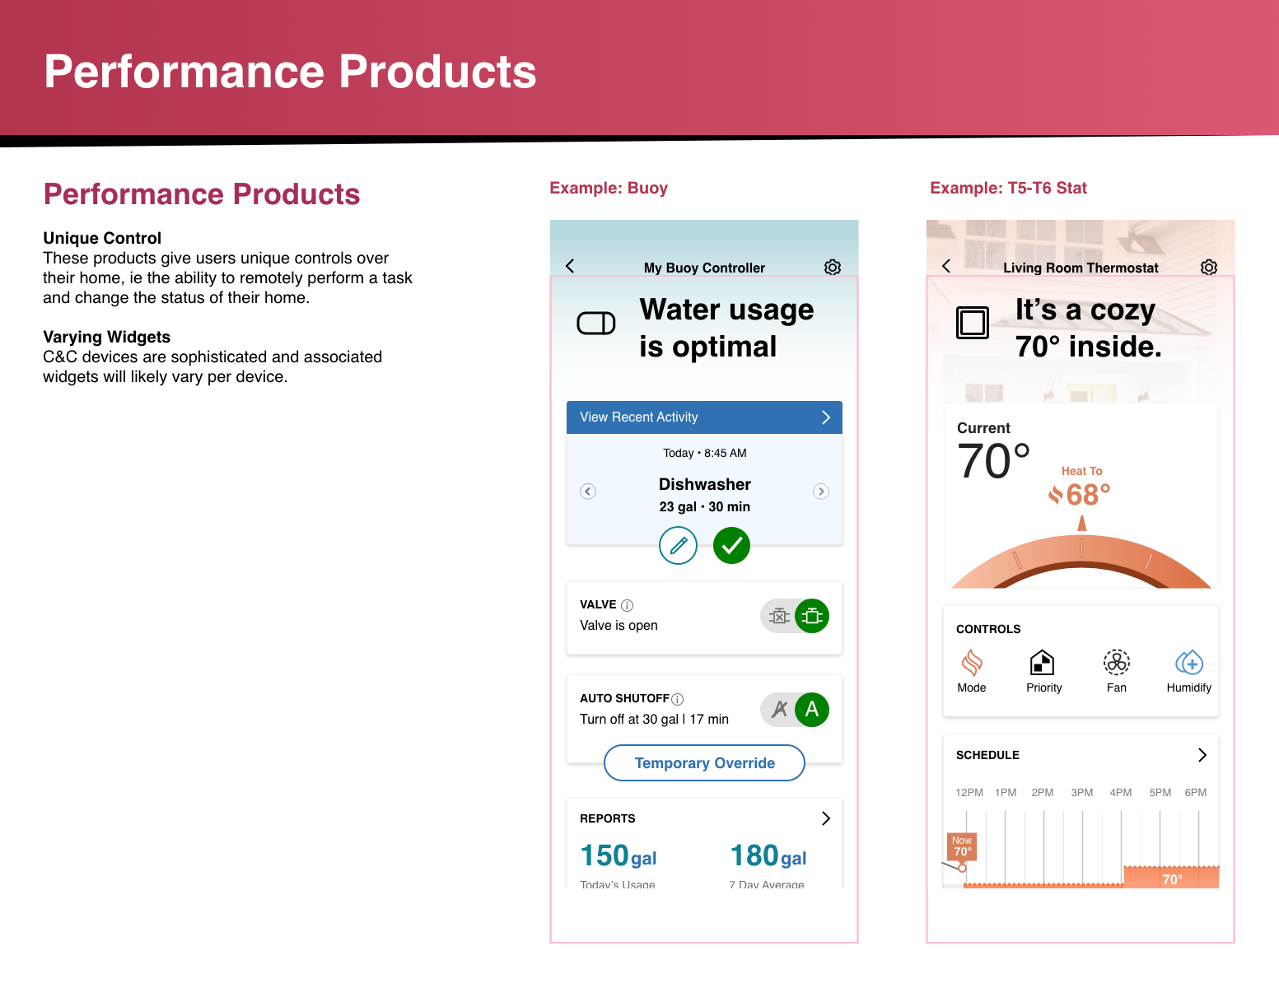The image size is (1279, 988).
Task: Expand the SCHEDULE chevron
Action: [1202, 755]
